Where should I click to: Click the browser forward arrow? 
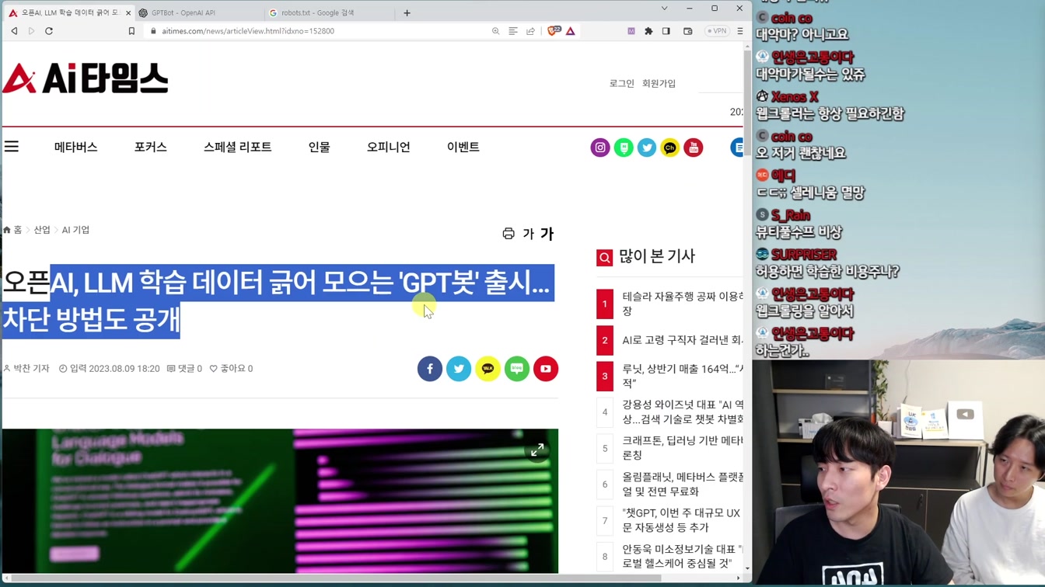click(x=31, y=31)
